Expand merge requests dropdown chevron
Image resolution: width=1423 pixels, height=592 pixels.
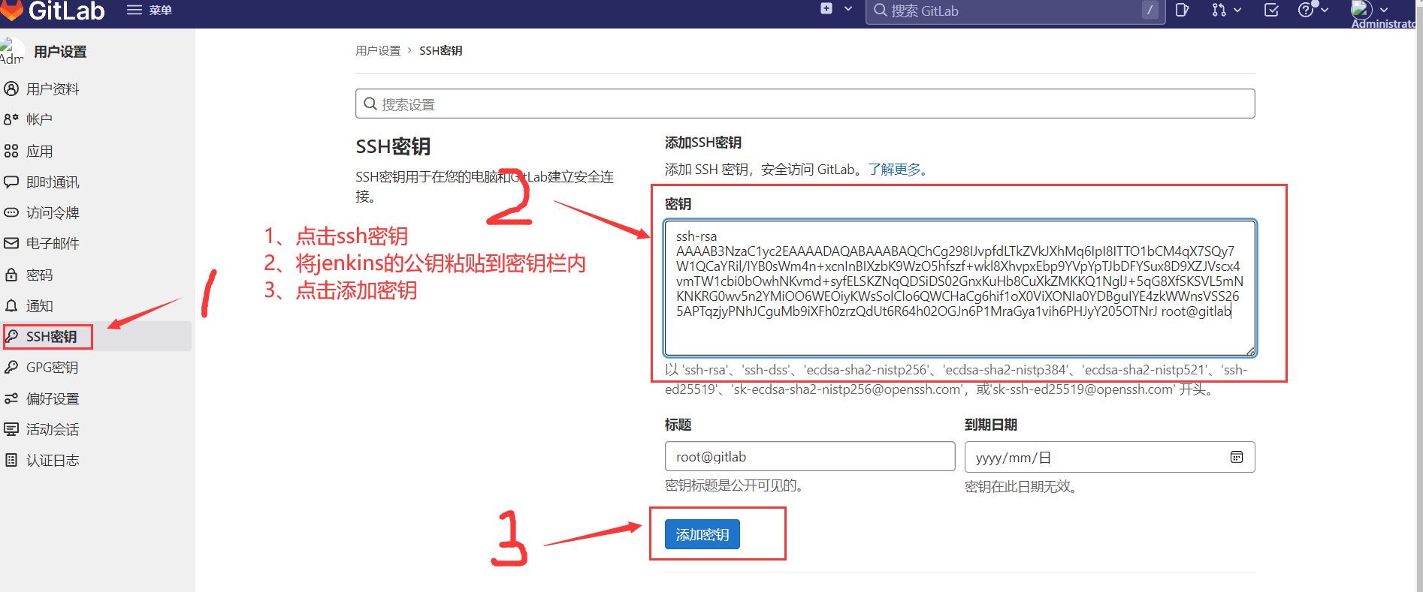[1237, 10]
